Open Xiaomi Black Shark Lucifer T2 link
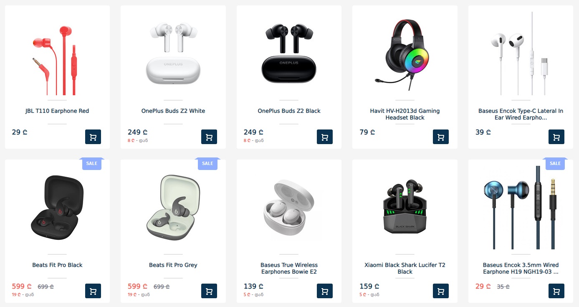 405,268
